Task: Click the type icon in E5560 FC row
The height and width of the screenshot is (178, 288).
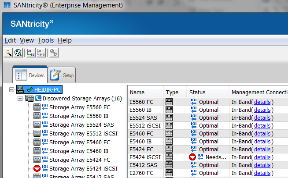Action: [x=169, y=102]
